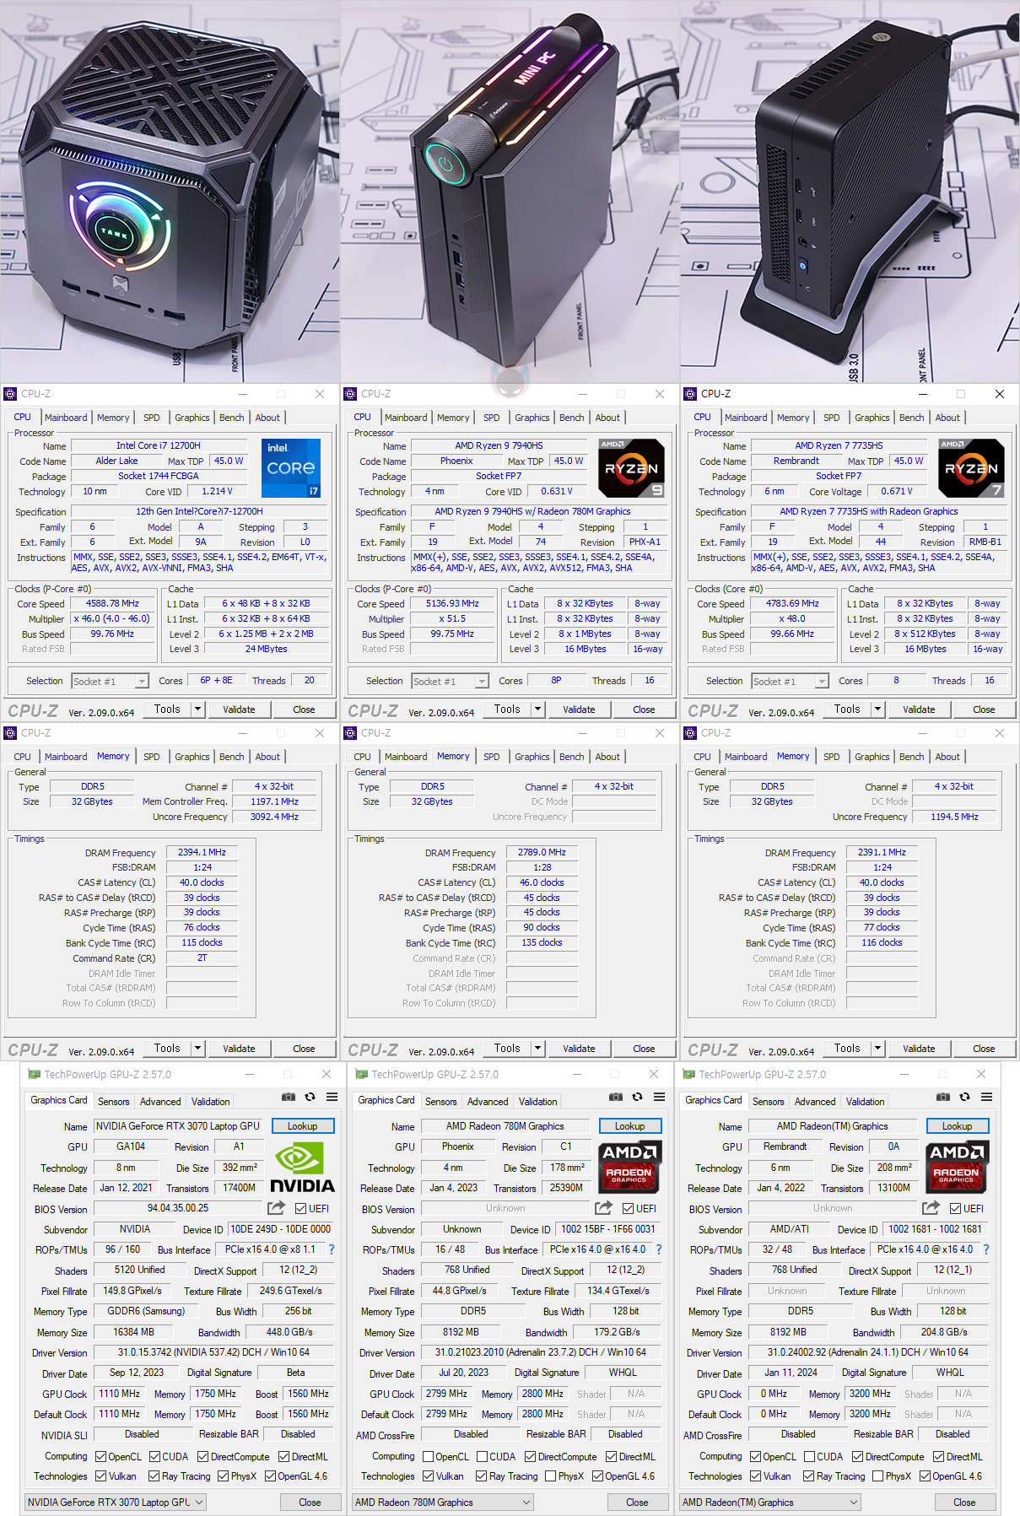Viewport: 1020px width, 1516px height.
Task: Click the BIOS share icon in Radeon 780M GPU-Z
Action: [603, 1209]
